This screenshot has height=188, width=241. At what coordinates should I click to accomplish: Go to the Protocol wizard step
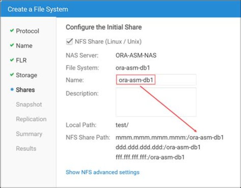tap(27, 31)
